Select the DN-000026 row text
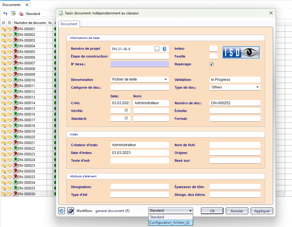 pyautogui.click(x=26, y=171)
